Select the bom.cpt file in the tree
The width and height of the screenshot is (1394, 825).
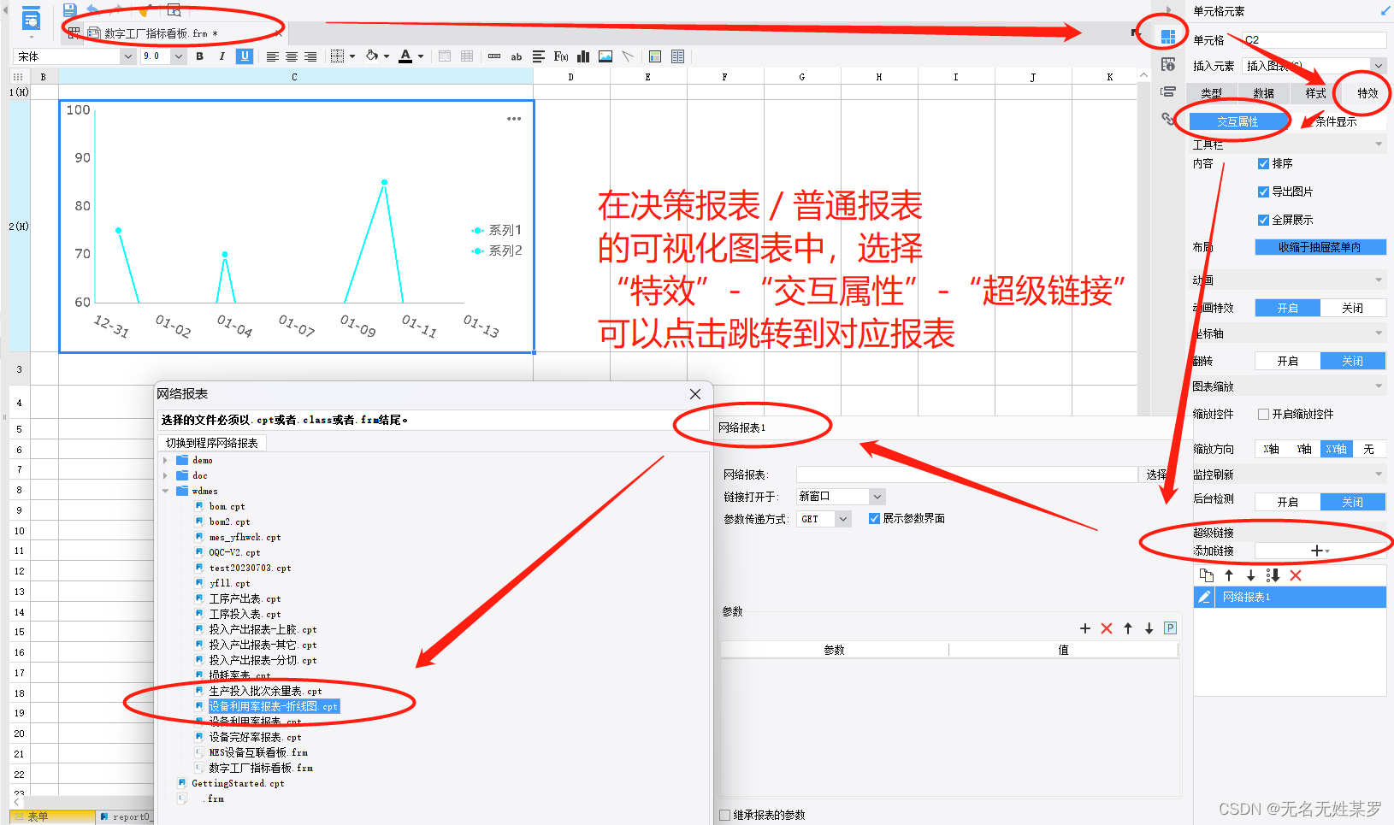coord(227,506)
